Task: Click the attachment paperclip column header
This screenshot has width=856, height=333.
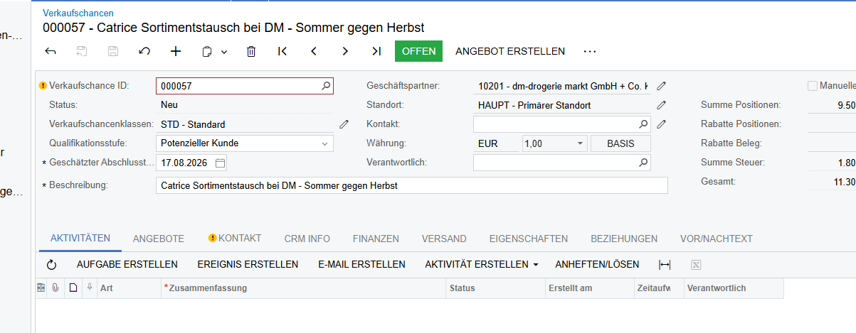Action: 55,288
